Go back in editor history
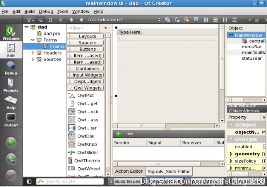267x187 pixels. pos(71,20)
